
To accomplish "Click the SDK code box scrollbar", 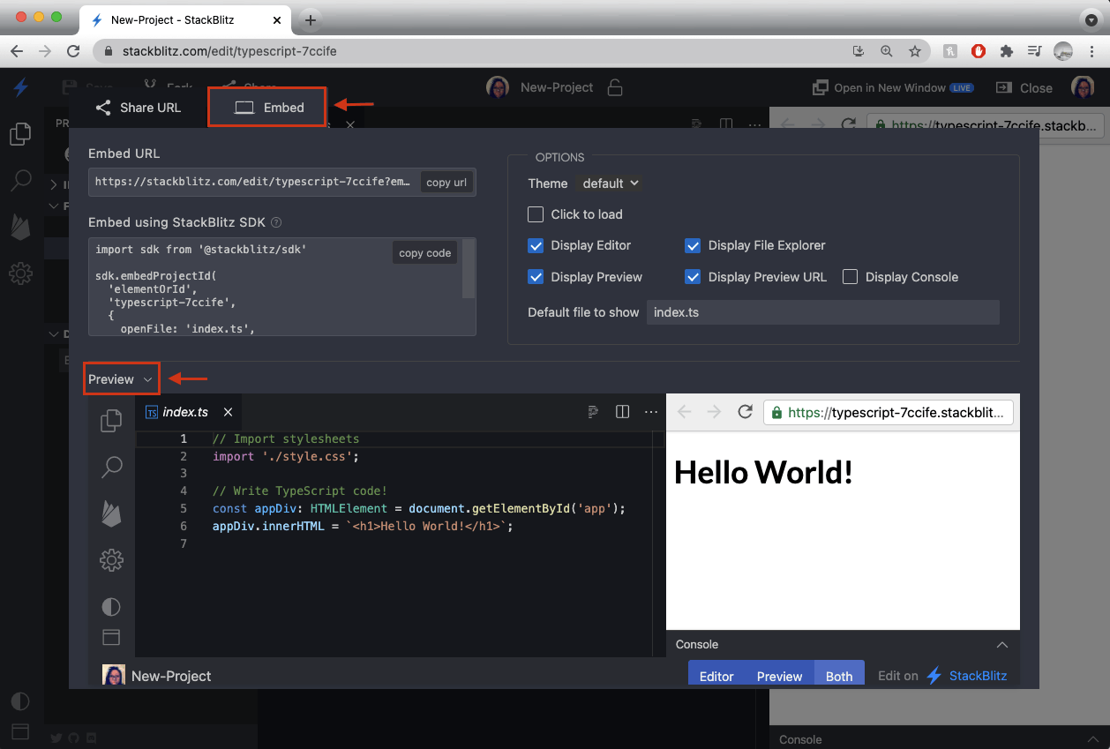I will (469, 269).
